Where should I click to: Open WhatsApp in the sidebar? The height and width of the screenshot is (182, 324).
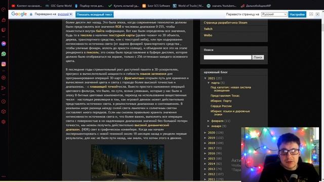[4, 54]
